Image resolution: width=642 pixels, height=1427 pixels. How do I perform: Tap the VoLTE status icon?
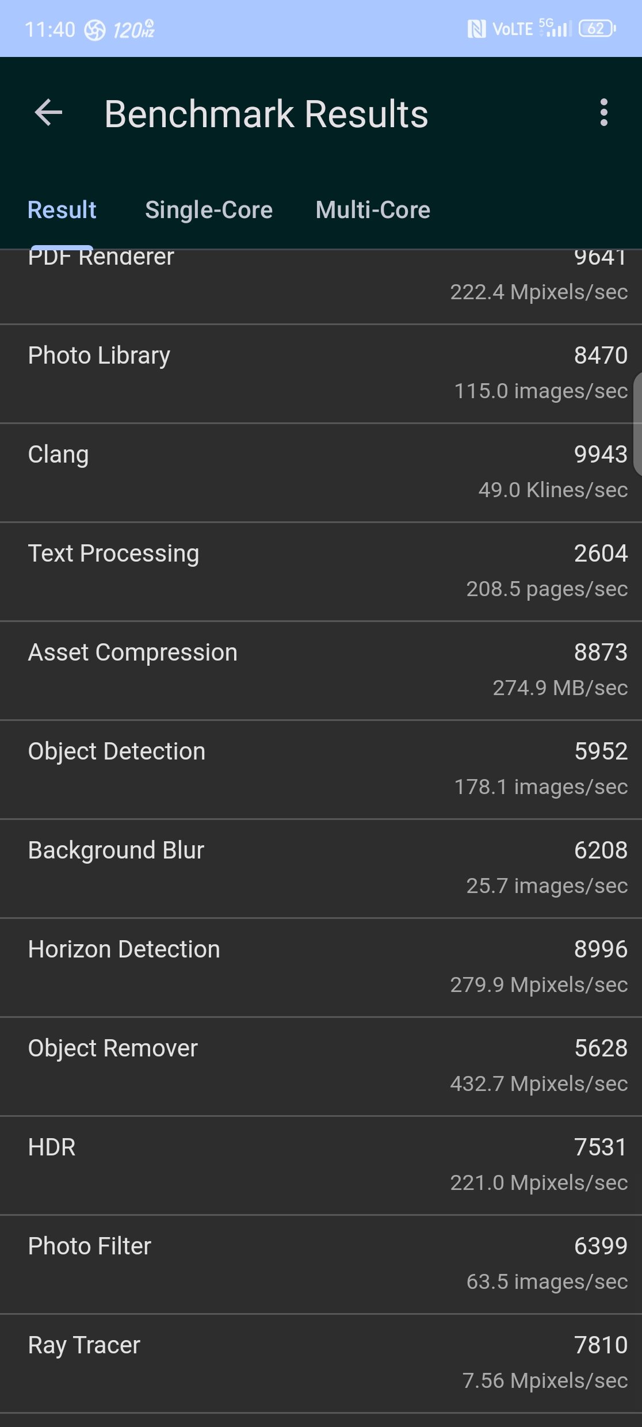pyautogui.click(x=513, y=29)
